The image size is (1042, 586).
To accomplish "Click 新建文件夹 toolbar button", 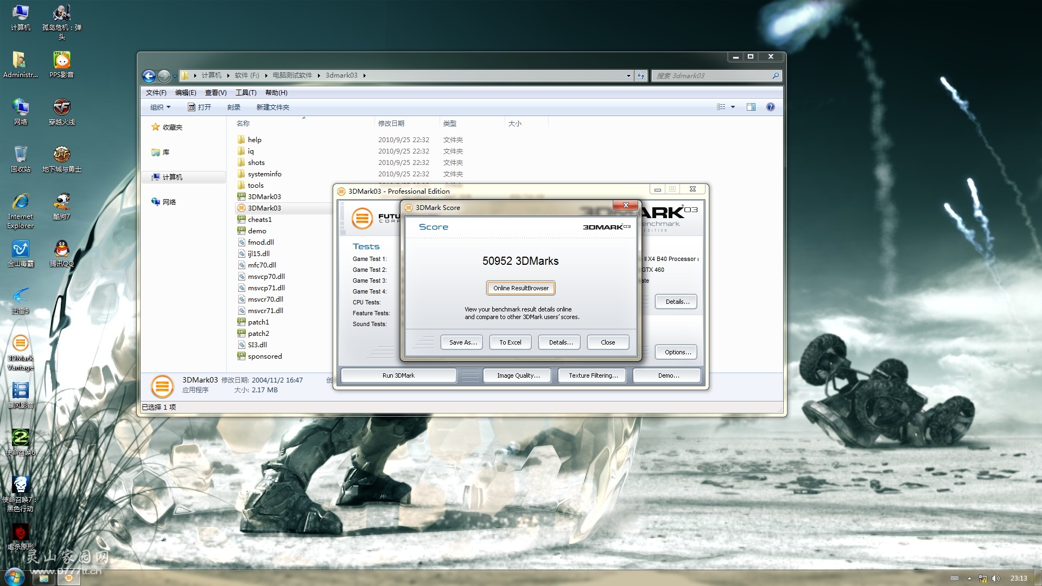I will pyautogui.click(x=273, y=107).
